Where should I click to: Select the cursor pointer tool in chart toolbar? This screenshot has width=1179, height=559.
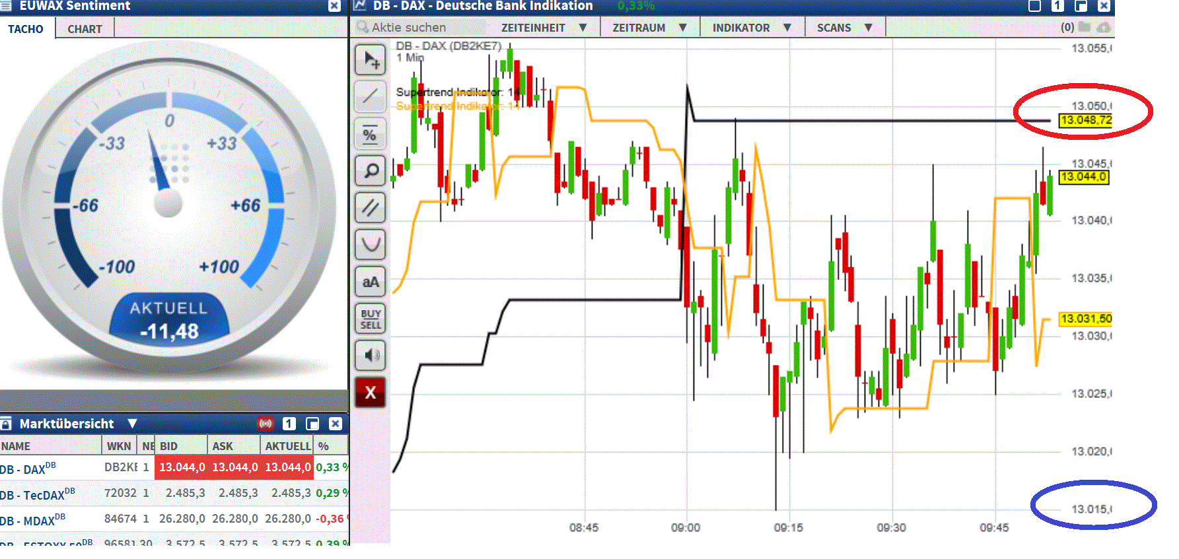pos(371,60)
